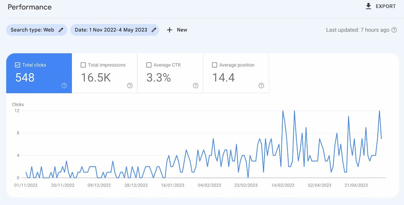
Task: Click the pencil icon on Date filter
Action: point(154,30)
